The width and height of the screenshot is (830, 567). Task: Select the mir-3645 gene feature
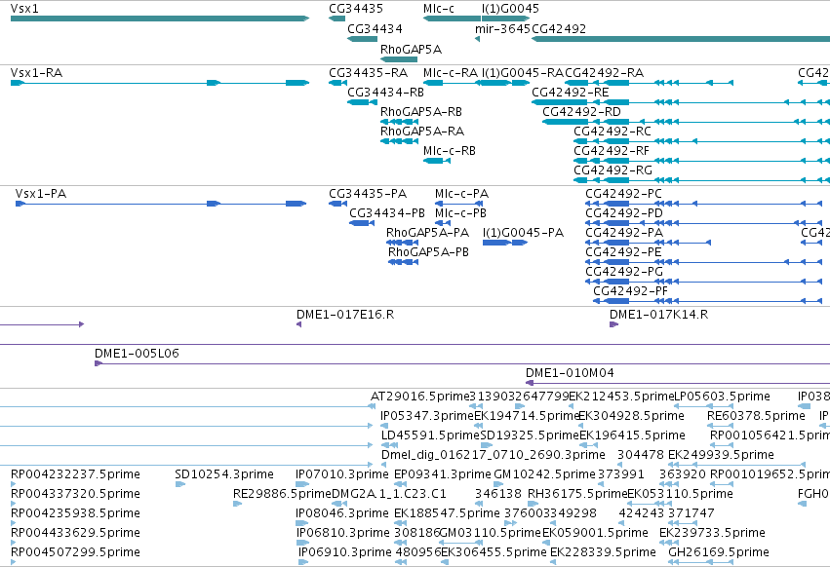[478, 39]
